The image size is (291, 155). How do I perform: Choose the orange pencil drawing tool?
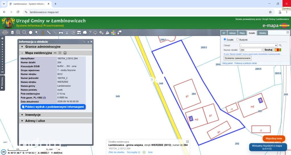click(x=43, y=32)
